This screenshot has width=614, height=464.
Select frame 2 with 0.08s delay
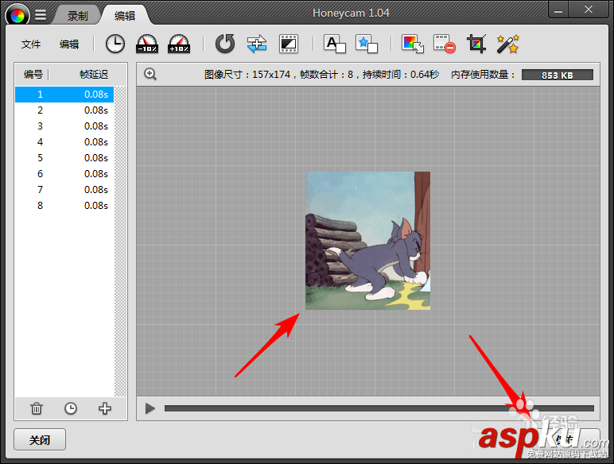click(x=64, y=110)
